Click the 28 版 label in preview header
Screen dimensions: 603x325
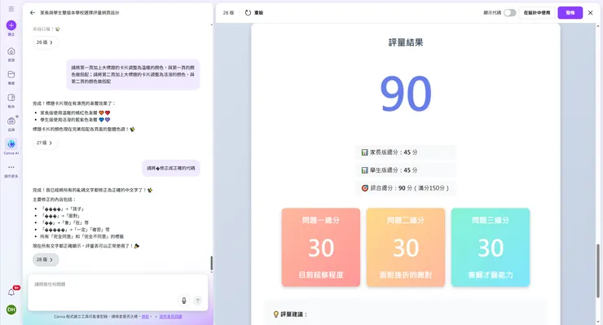pos(228,13)
